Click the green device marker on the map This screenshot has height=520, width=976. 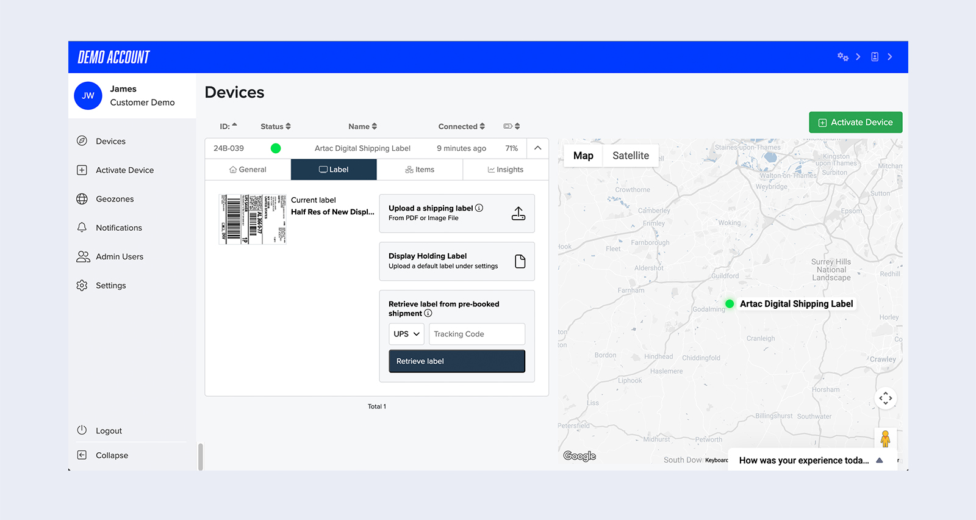(x=730, y=303)
